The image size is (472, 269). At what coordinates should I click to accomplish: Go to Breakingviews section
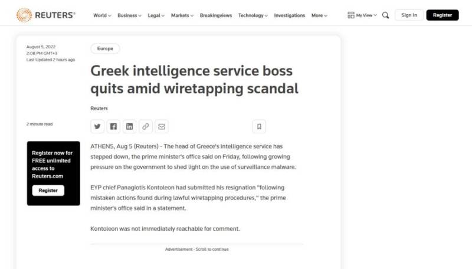pyautogui.click(x=216, y=15)
